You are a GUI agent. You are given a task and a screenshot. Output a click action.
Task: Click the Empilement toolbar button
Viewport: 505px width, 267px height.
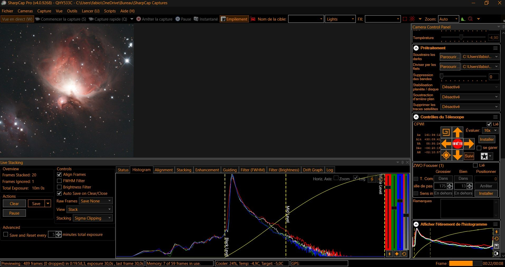tap(234, 19)
